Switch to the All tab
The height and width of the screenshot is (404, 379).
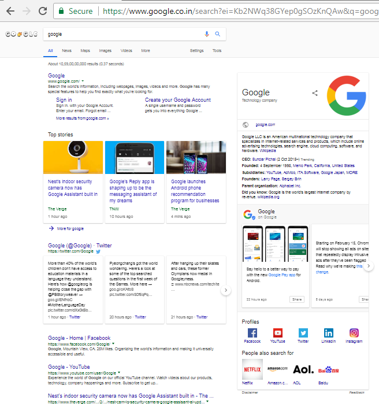point(50,50)
